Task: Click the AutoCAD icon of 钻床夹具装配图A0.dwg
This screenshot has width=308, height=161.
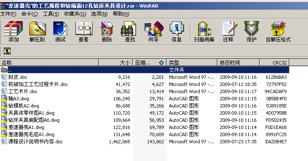Action: point(4,120)
